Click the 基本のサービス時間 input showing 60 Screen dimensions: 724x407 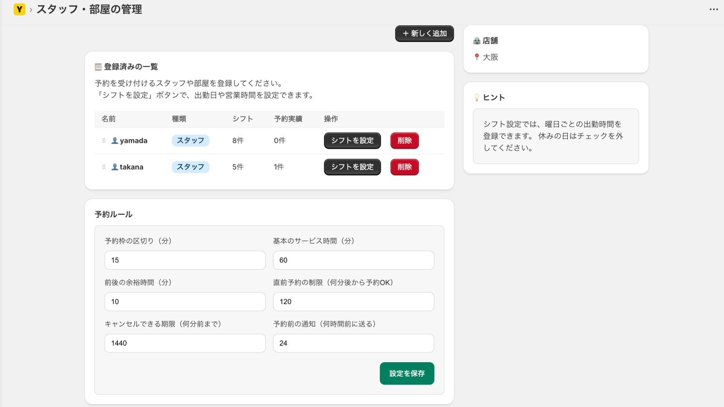pyautogui.click(x=353, y=260)
